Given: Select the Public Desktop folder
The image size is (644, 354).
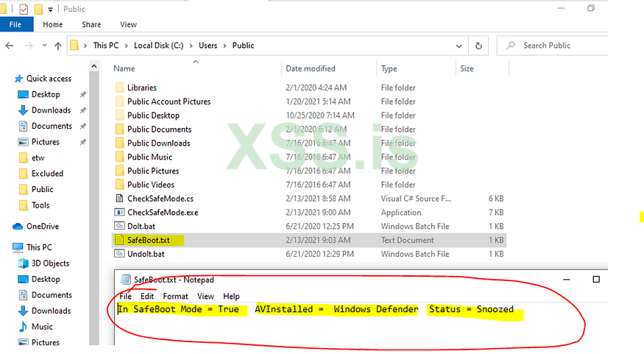Looking at the screenshot, I should (153, 116).
